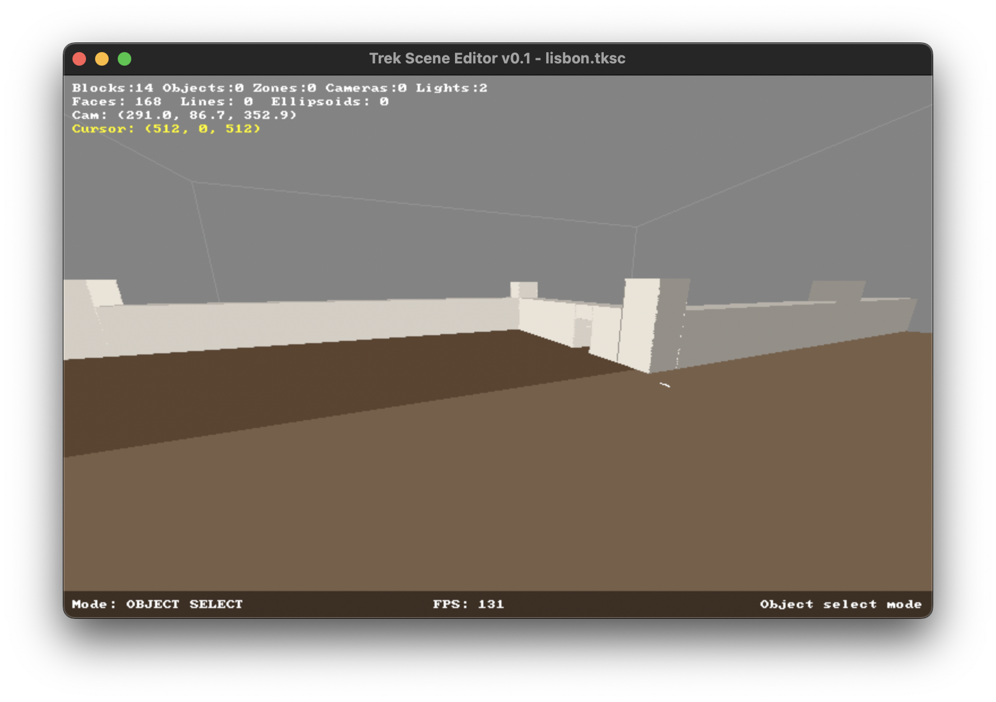The height and width of the screenshot is (702, 996).
Task: Click the Faces: 168 statistic
Action: pos(117,102)
